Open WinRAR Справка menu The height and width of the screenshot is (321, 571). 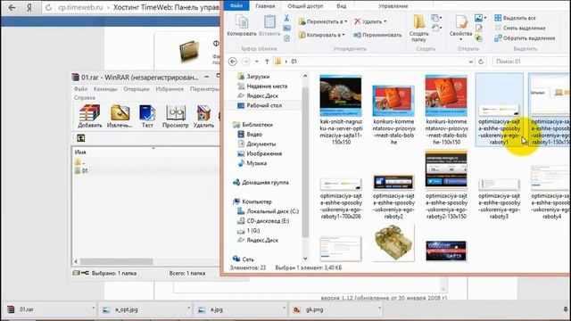85,97
